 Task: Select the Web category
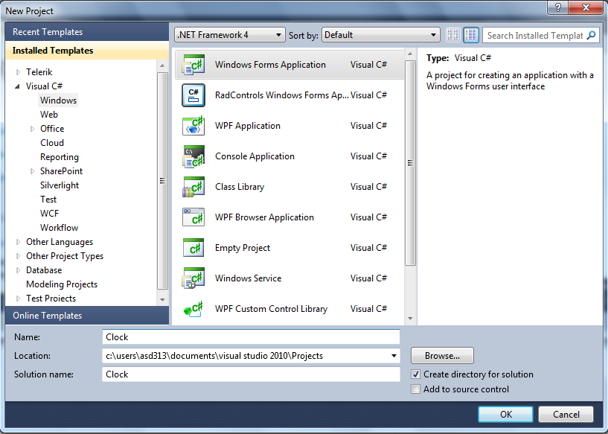[x=49, y=115]
